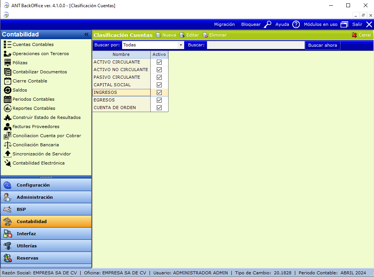Open the Ayuda question mark icon
The width and height of the screenshot is (374, 277).
coord(296,24)
